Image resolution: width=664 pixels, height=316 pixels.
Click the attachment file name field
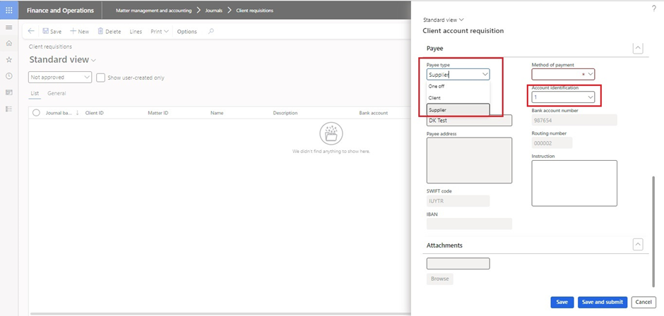[x=458, y=264]
